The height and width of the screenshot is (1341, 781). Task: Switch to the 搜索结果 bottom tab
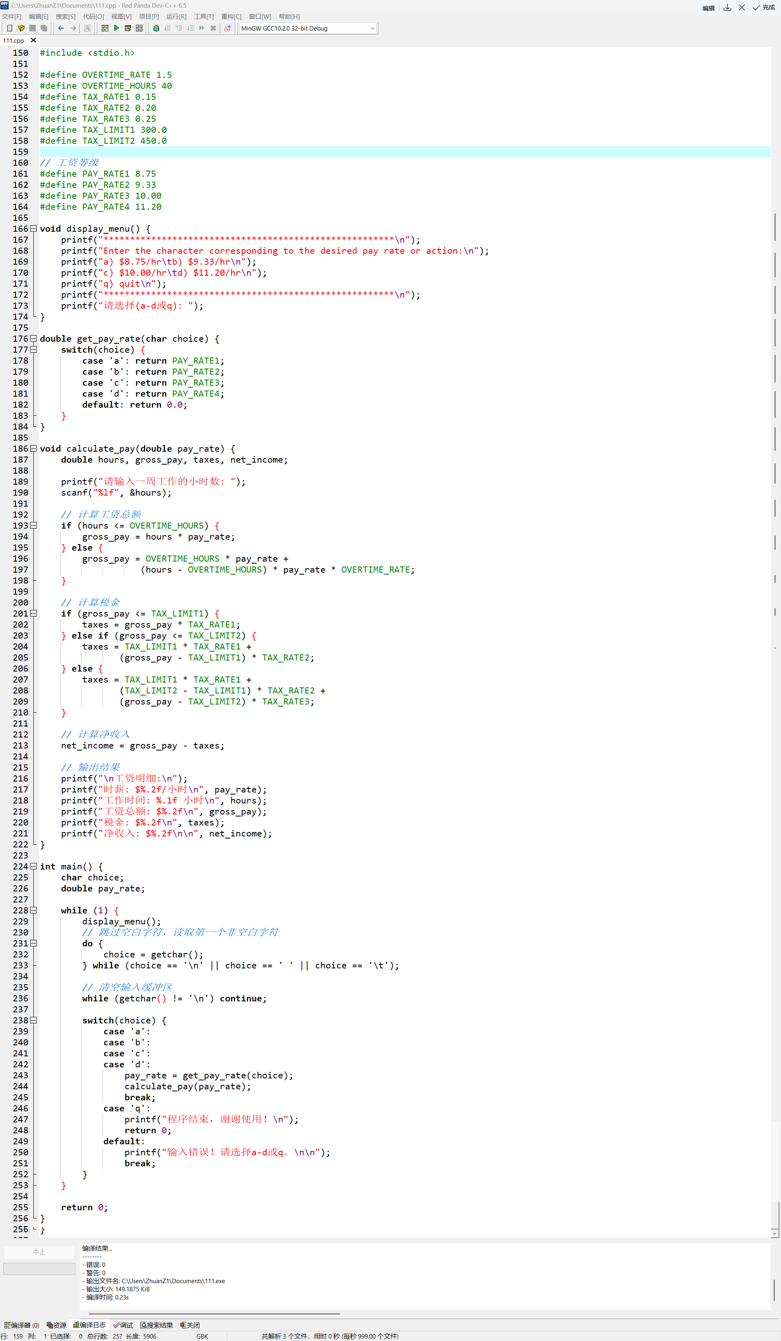click(x=156, y=1325)
